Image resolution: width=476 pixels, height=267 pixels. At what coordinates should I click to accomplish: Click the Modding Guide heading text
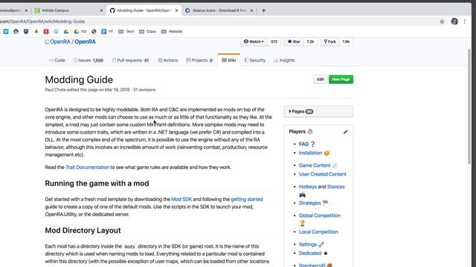pyautogui.click(x=79, y=79)
